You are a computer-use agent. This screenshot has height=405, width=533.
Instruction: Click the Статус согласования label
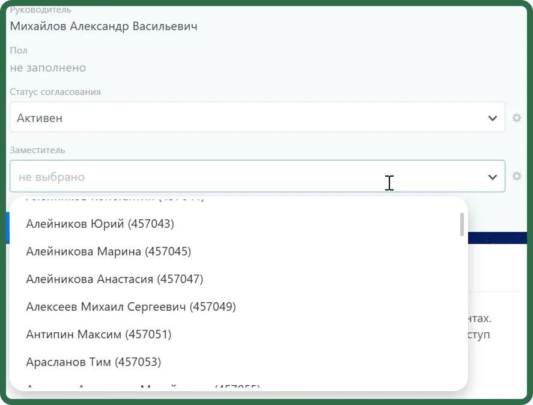coord(55,92)
